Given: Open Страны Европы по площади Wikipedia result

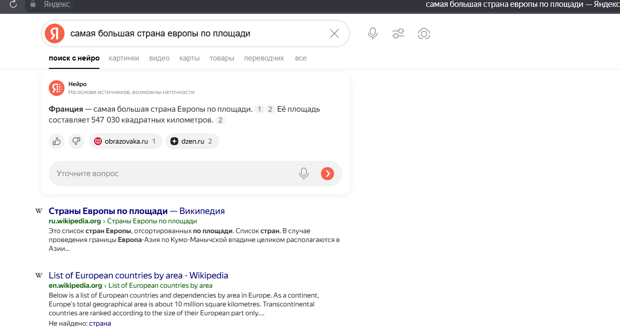Looking at the screenshot, I should pyautogui.click(x=108, y=211).
